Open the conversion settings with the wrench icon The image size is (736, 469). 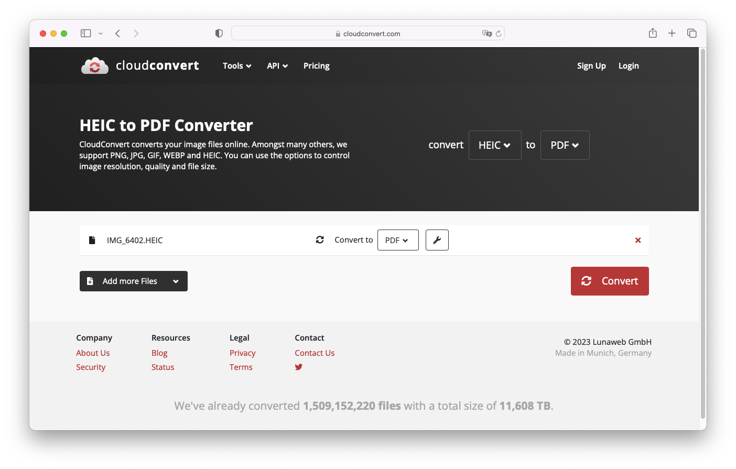pyautogui.click(x=437, y=239)
